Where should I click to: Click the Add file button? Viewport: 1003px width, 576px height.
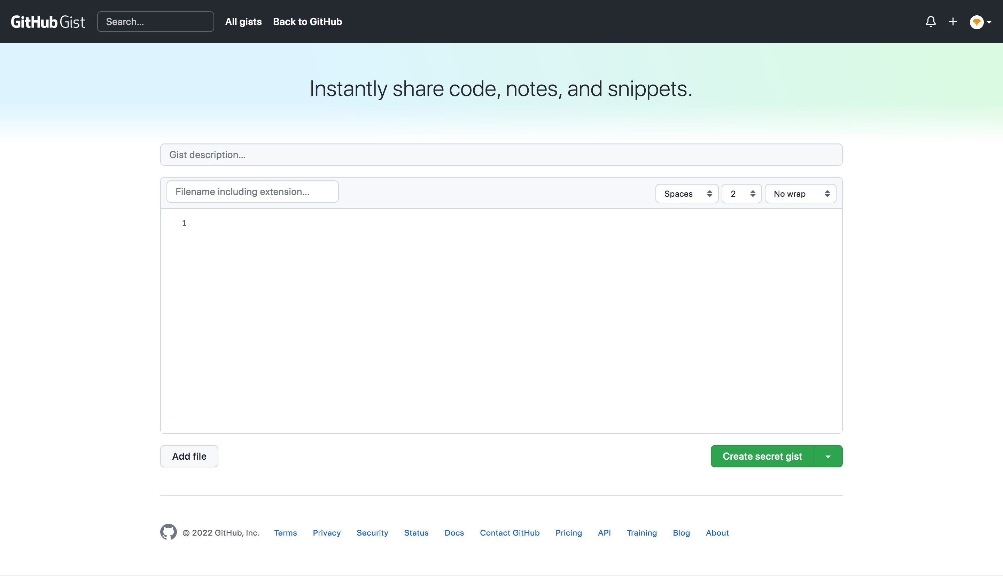pyautogui.click(x=189, y=457)
